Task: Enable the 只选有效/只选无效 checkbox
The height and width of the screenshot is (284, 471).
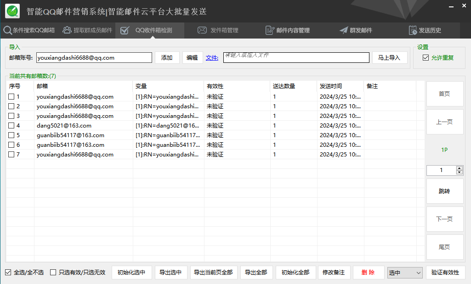Action: [x=53, y=273]
